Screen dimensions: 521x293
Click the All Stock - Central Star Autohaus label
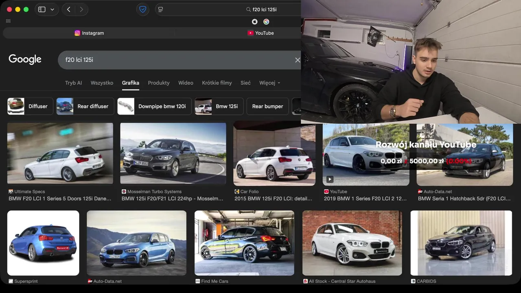click(342, 281)
